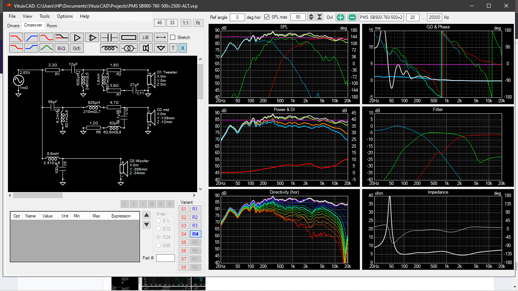Viewport: 518px width, 291px height.
Task: Click Fit to fit the schematic
Action: click(198, 23)
